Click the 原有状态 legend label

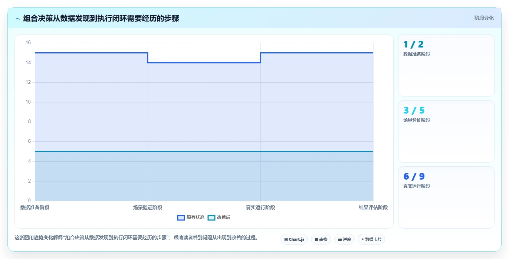(196, 217)
